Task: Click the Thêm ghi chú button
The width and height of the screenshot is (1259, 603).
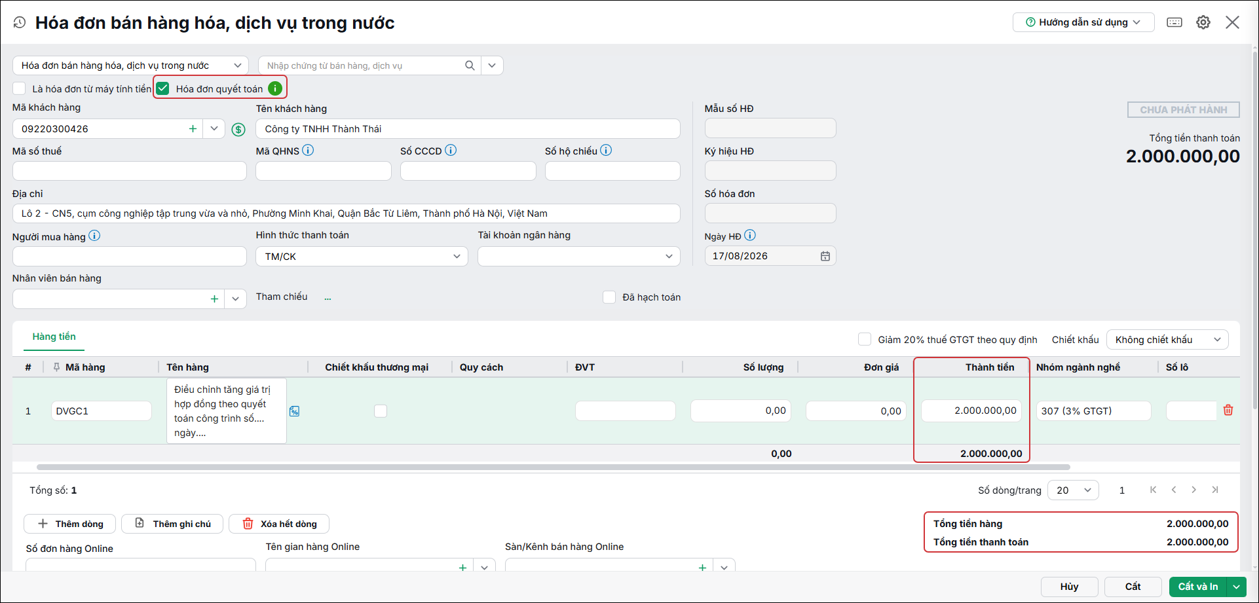Action: (x=172, y=524)
